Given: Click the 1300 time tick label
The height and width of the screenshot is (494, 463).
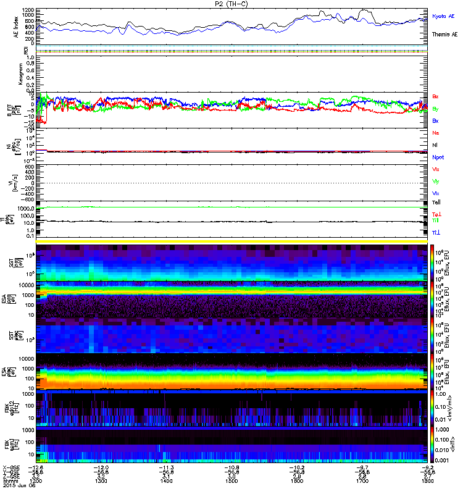Looking at the screenshot, I should (101, 481).
